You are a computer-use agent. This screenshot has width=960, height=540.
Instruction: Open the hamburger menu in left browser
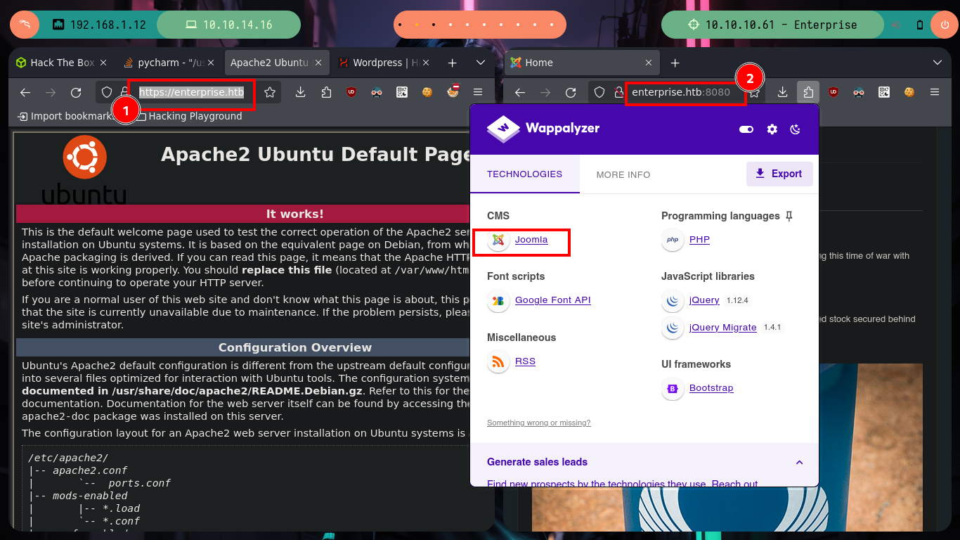[x=478, y=92]
